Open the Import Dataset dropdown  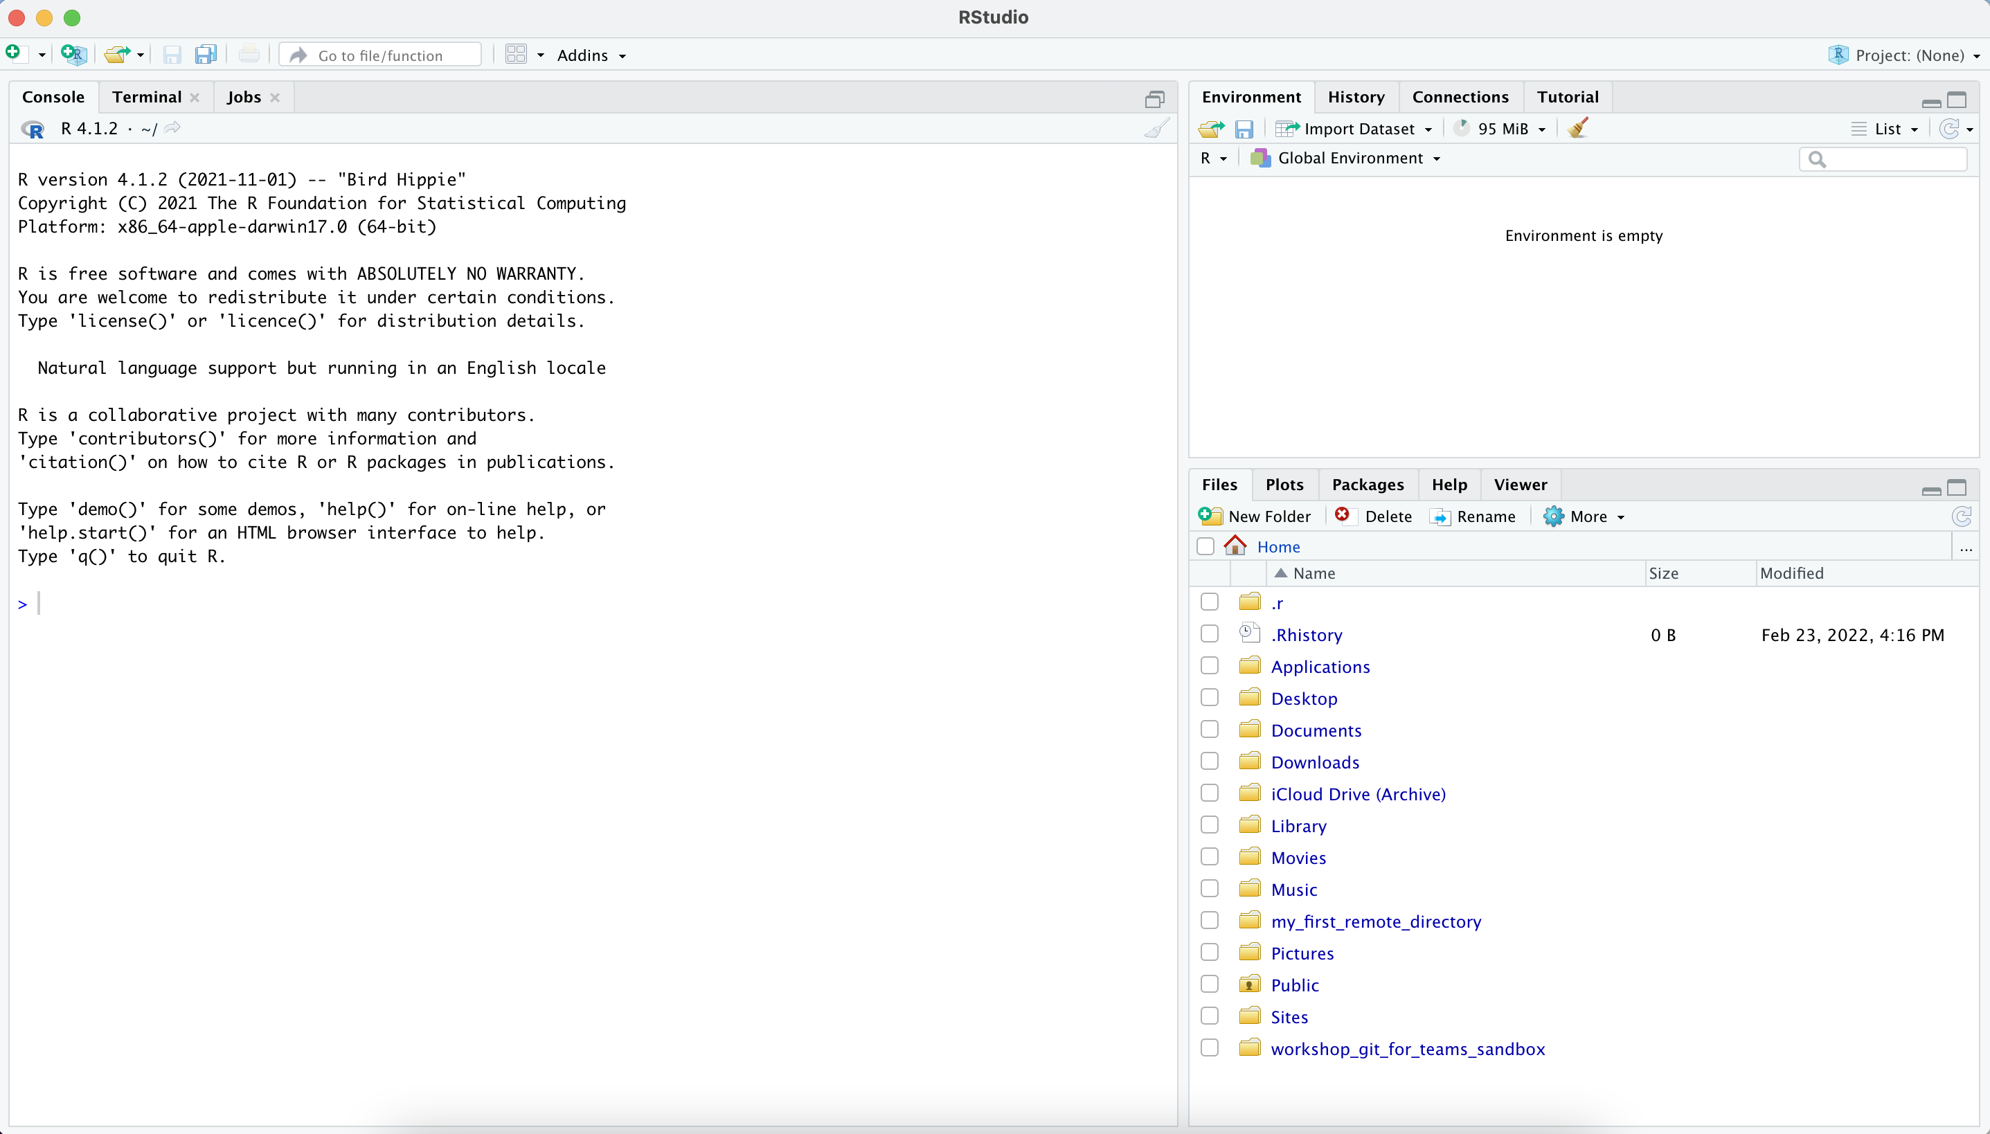pyautogui.click(x=1354, y=129)
